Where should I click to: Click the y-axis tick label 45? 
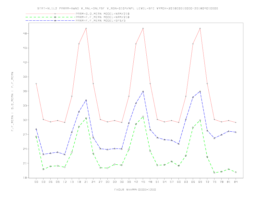click(x=25, y=48)
